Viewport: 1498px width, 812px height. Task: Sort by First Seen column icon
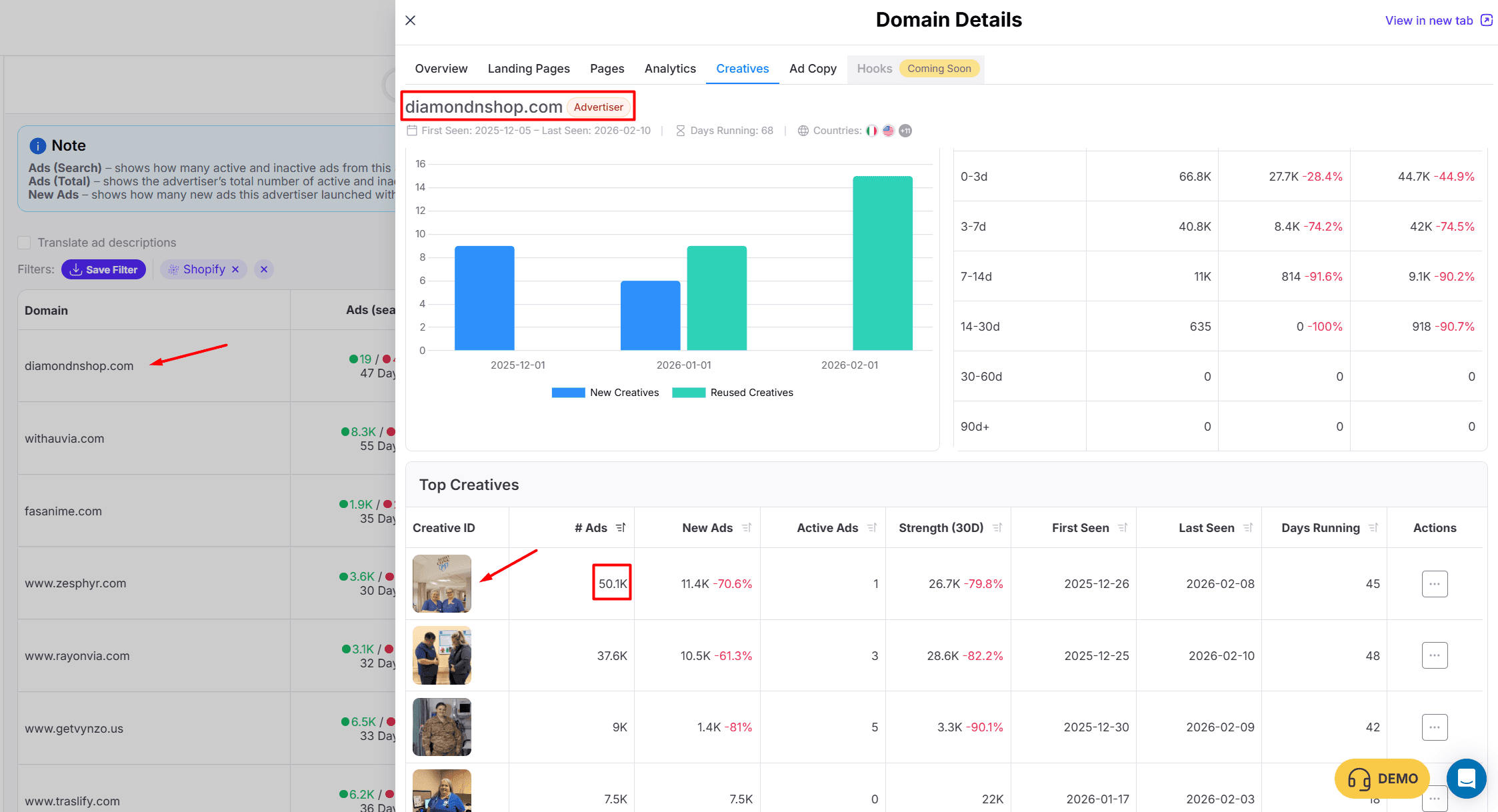click(1123, 528)
